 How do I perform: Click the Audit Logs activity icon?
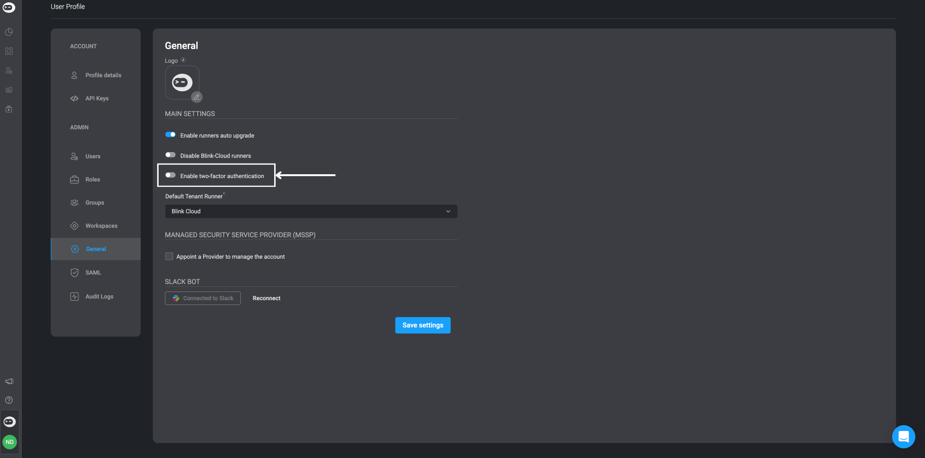click(x=74, y=296)
